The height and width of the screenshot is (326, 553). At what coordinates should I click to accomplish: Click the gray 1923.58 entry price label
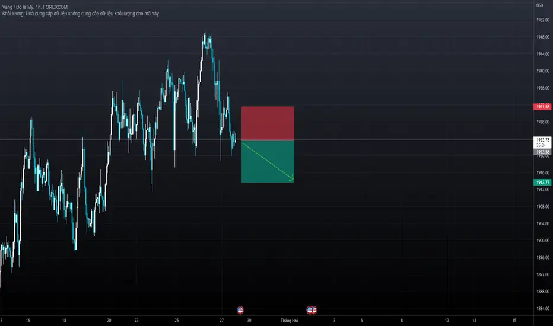[542, 152]
